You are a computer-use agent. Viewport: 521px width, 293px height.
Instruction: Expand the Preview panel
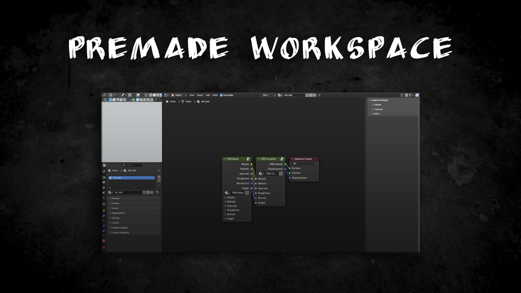pyautogui.click(x=134, y=199)
